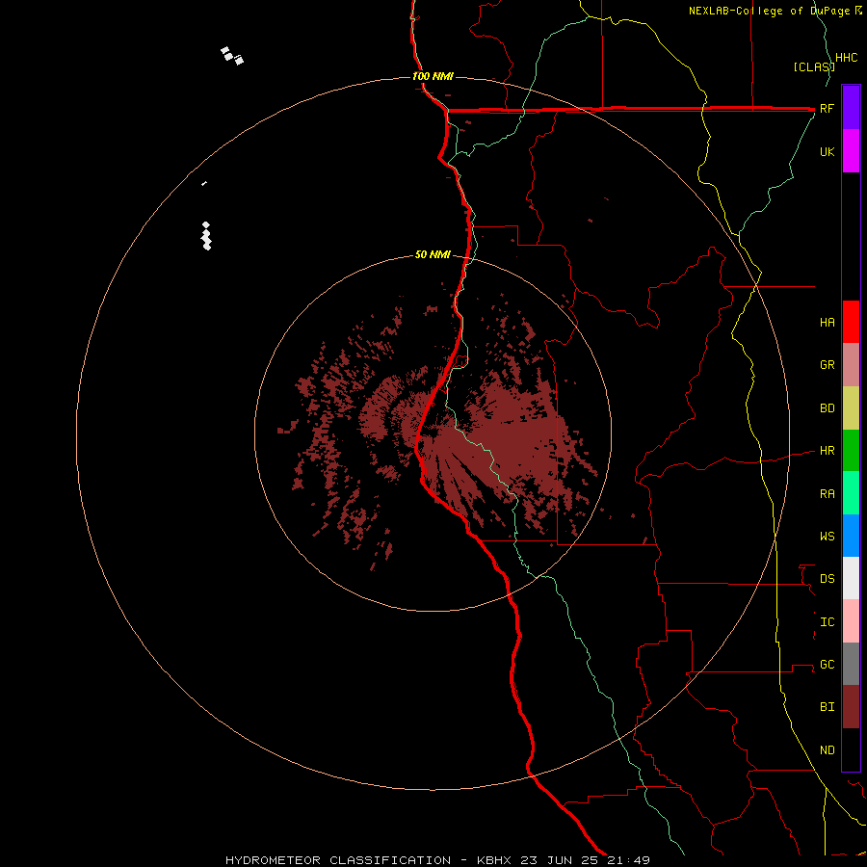The height and width of the screenshot is (867, 867).
Task: Click the mint green RA swatch
Action: [x=851, y=493]
